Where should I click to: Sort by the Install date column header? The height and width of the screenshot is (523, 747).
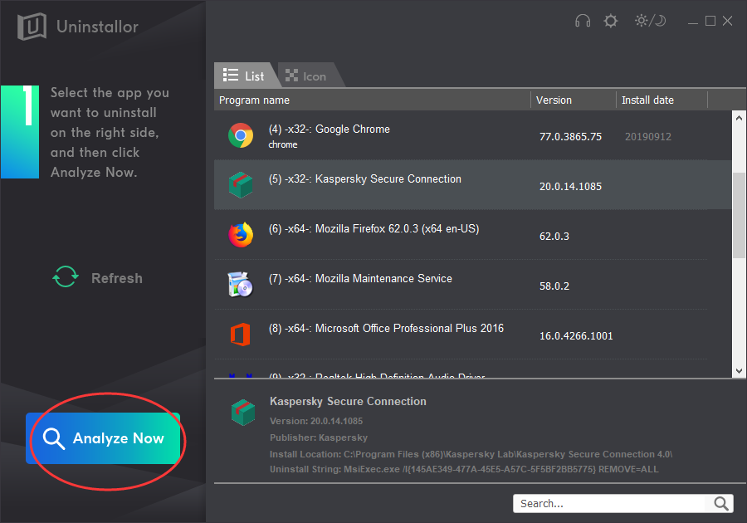(662, 100)
